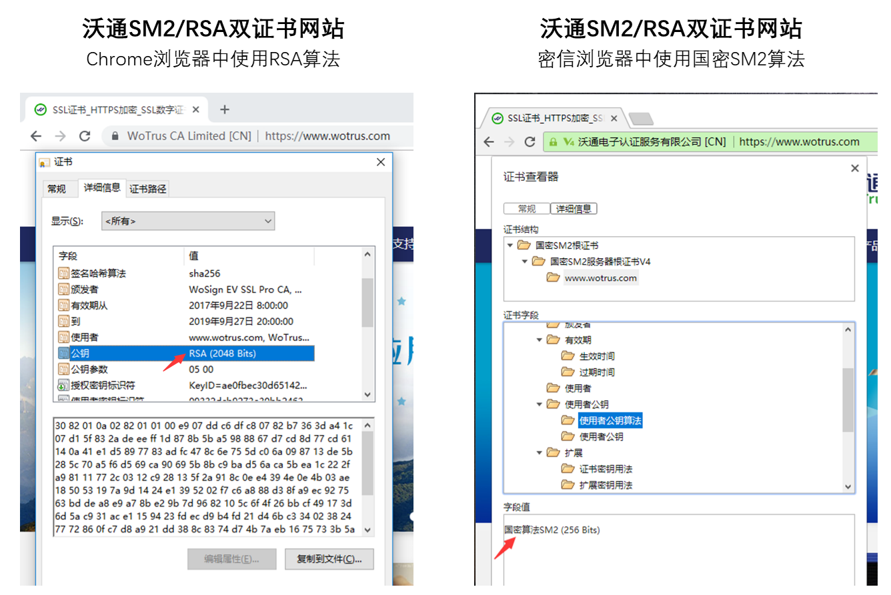Collapse the 国密SM2服务器根证书V4 tree node
Viewport: 891px width, 595px height.
pyautogui.click(x=524, y=261)
